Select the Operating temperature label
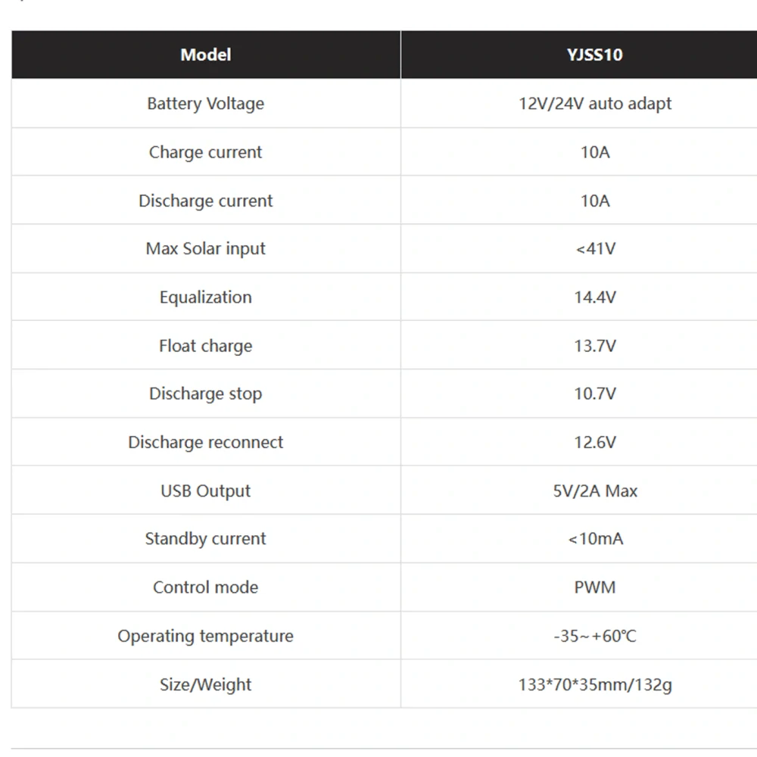Image resolution: width=757 pixels, height=757 pixels. 206,636
